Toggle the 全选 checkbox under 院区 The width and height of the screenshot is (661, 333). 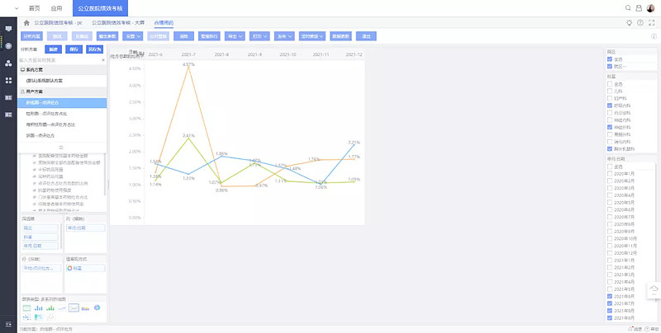pyautogui.click(x=609, y=59)
